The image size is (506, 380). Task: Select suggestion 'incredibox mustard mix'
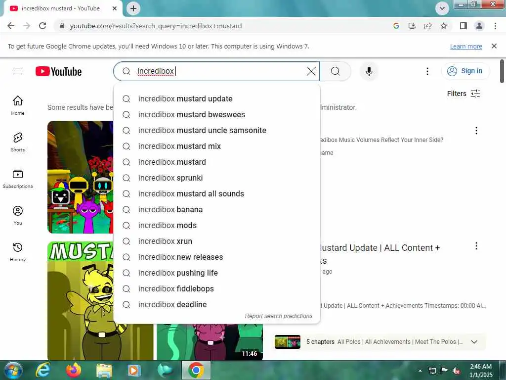[217, 146]
